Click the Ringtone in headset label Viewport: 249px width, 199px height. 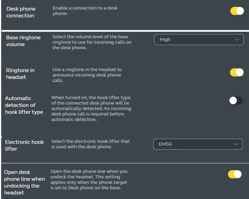[20, 74]
